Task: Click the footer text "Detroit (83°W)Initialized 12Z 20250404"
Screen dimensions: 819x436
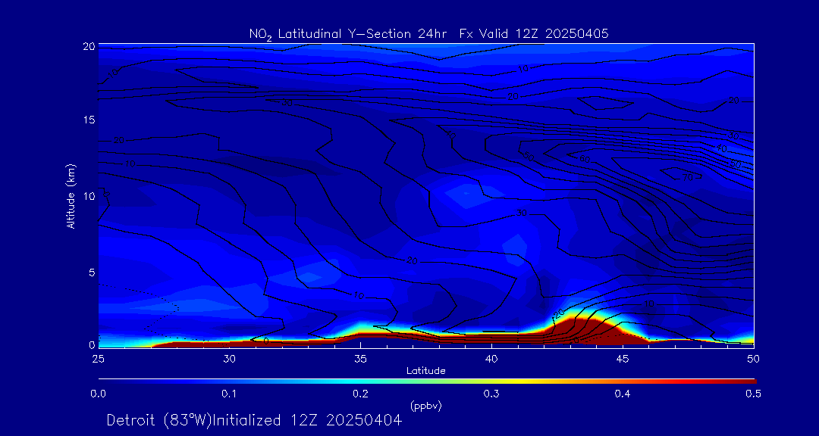Action: point(254,420)
